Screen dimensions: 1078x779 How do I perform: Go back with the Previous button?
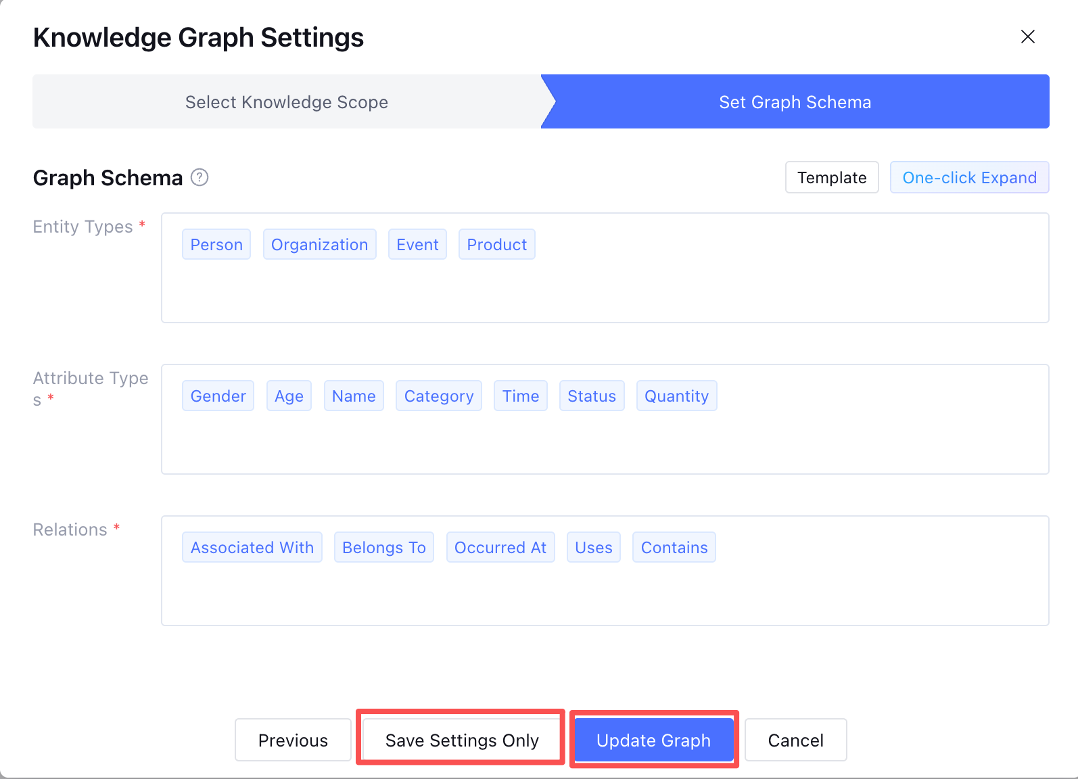point(293,740)
